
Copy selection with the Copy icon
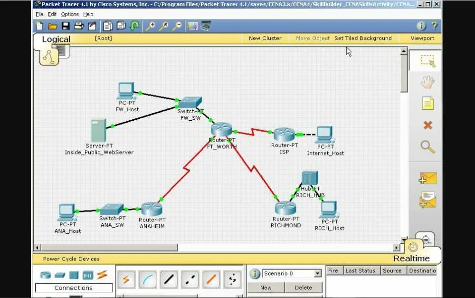(x=107, y=26)
